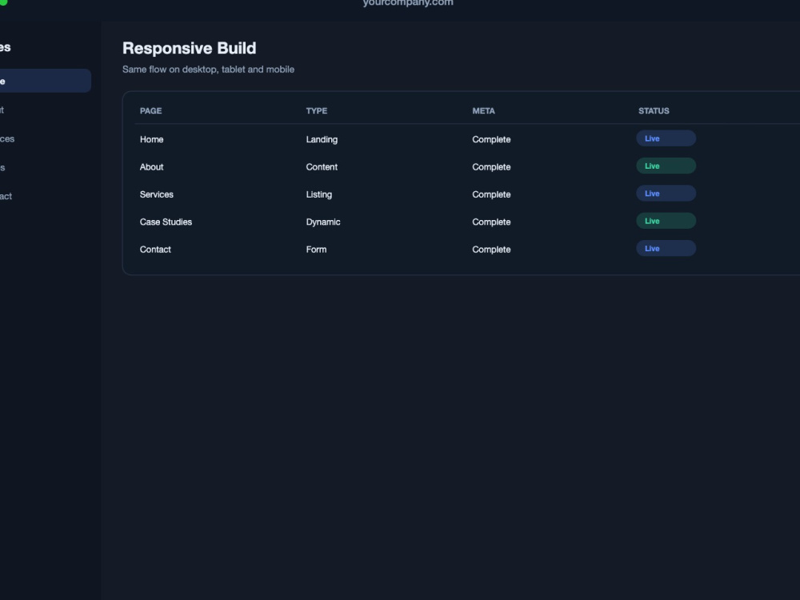The width and height of the screenshot is (800, 600).
Task: Click Complete in the Case Studies row
Action: pos(491,222)
